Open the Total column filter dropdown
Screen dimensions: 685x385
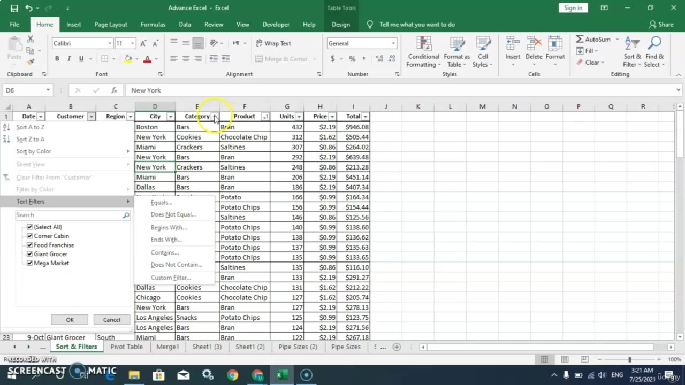[365, 117]
